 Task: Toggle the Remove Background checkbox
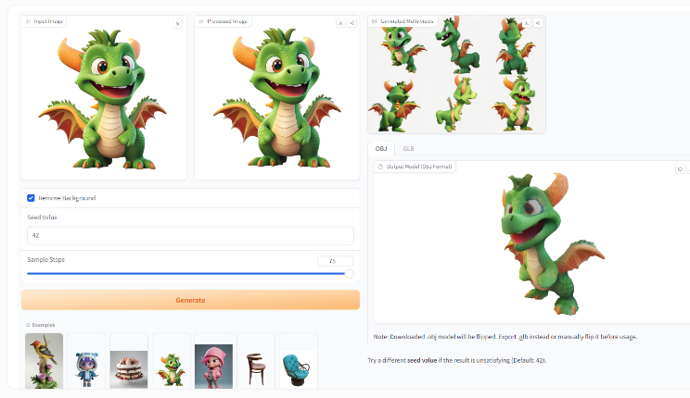pos(31,198)
